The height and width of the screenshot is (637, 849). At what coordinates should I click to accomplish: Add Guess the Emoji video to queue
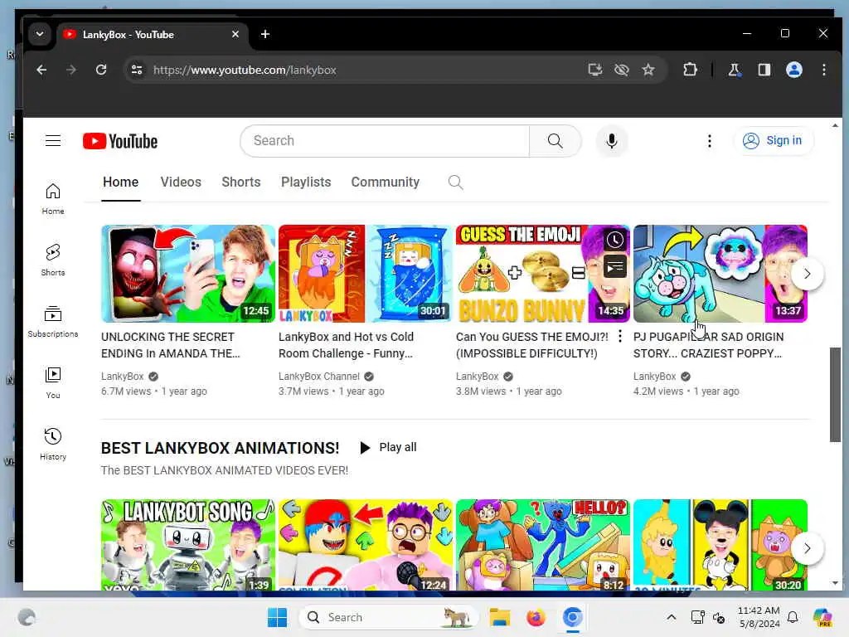click(x=615, y=266)
